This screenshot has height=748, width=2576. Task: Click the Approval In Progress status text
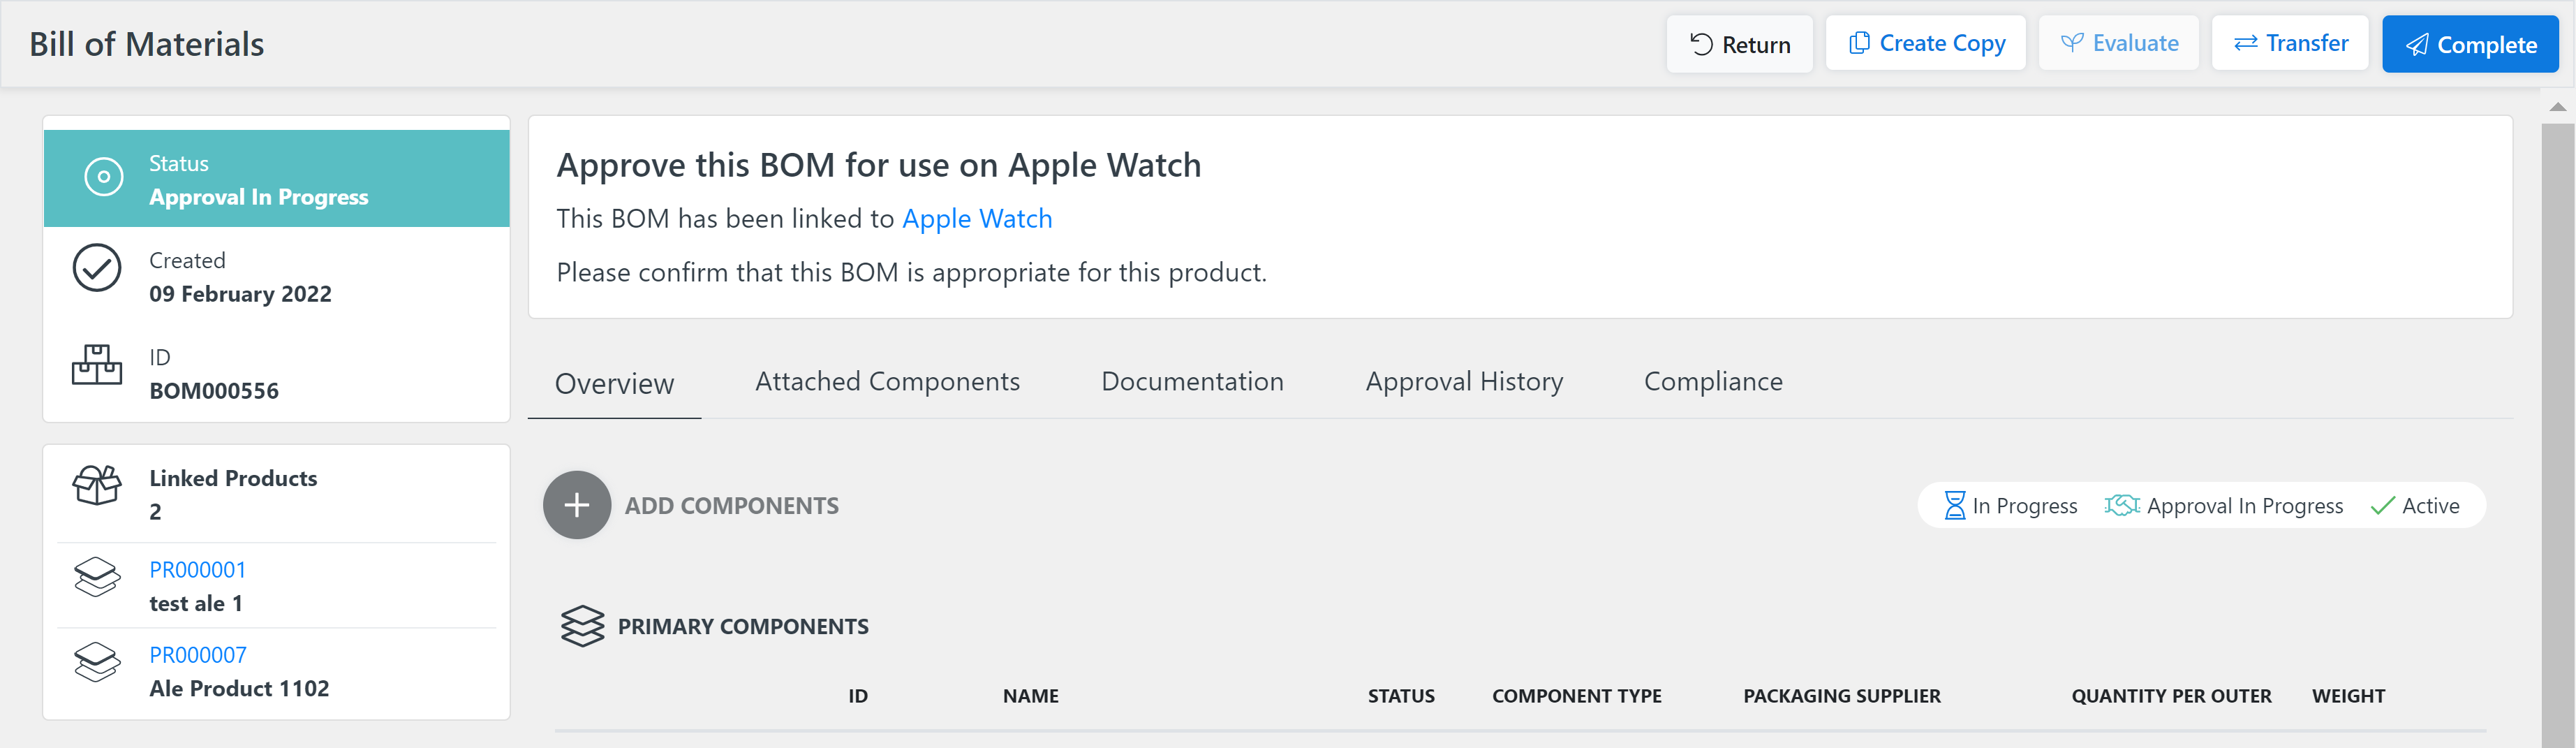pyautogui.click(x=259, y=197)
